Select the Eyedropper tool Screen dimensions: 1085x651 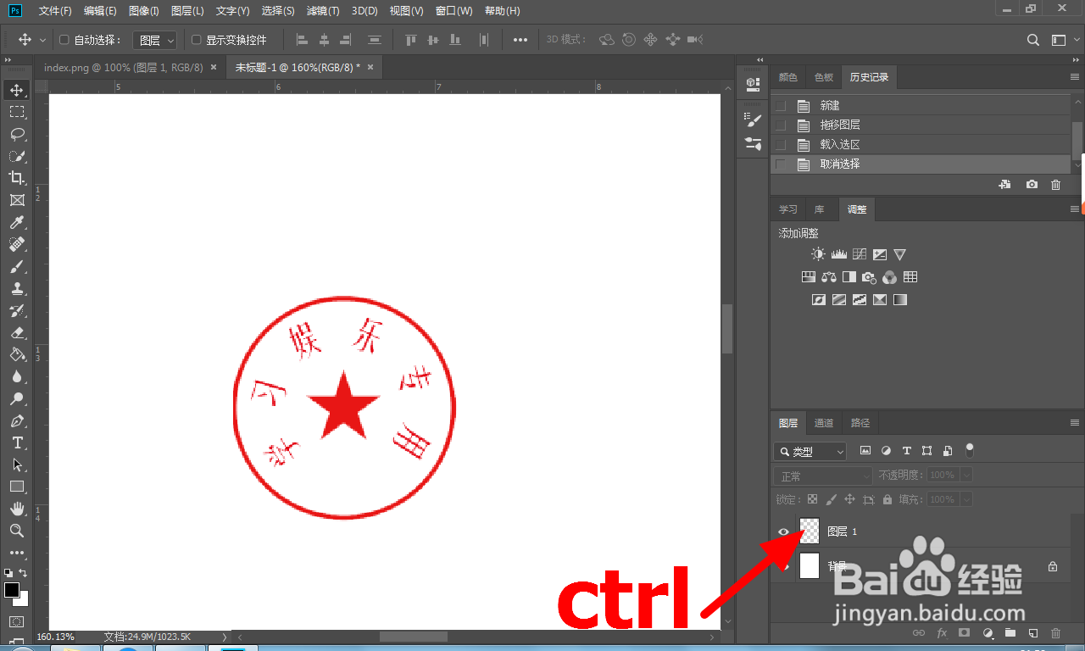coord(17,222)
